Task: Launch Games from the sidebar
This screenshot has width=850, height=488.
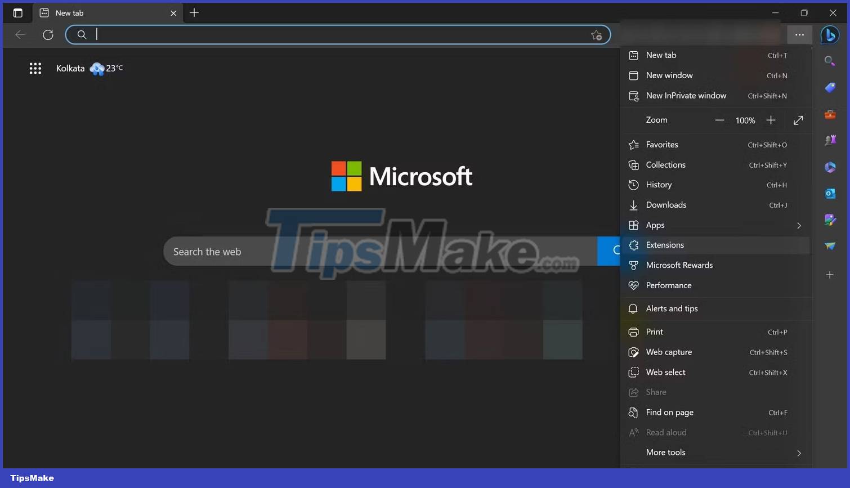Action: coord(830,140)
